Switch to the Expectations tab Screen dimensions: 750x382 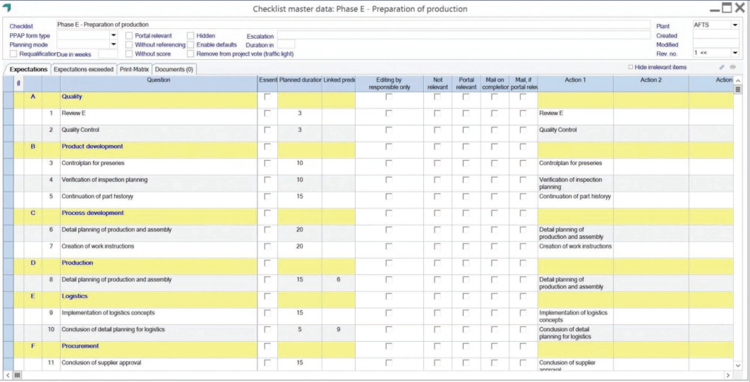click(28, 69)
